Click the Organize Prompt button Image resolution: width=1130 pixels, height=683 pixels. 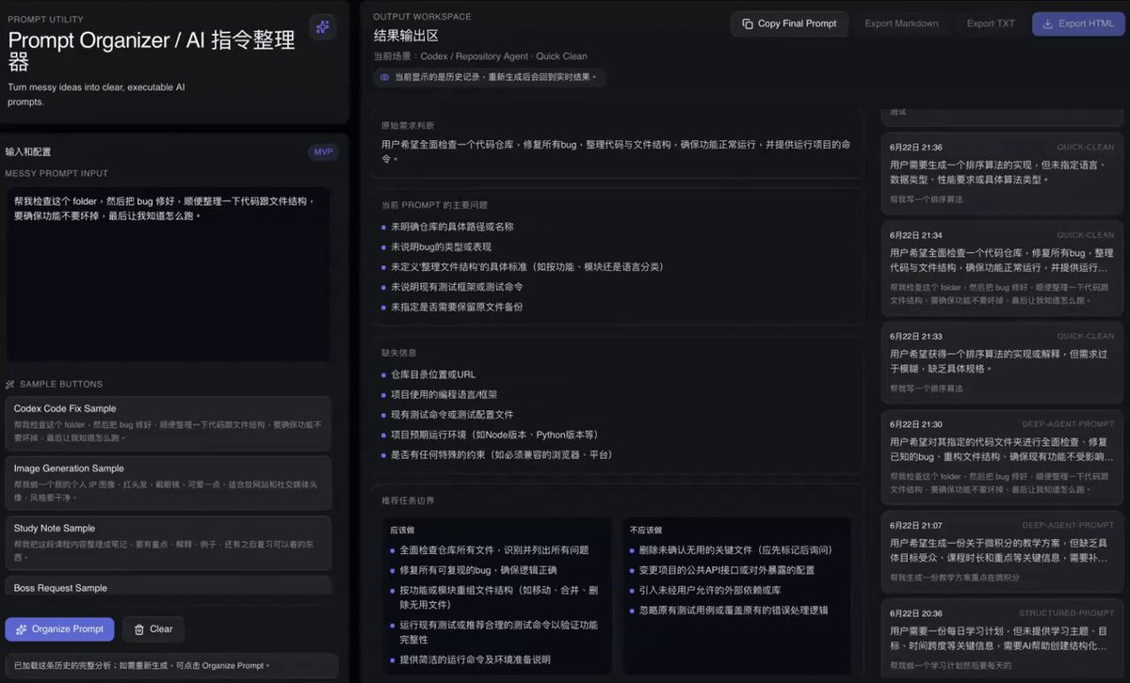(60, 628)
